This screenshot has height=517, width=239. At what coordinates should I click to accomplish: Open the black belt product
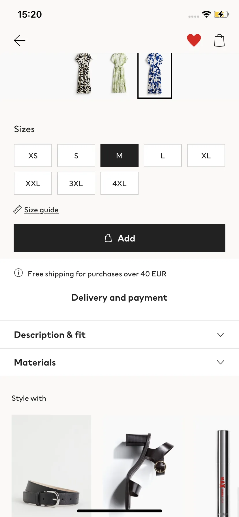pyautogui.click(x=51, y=466)
